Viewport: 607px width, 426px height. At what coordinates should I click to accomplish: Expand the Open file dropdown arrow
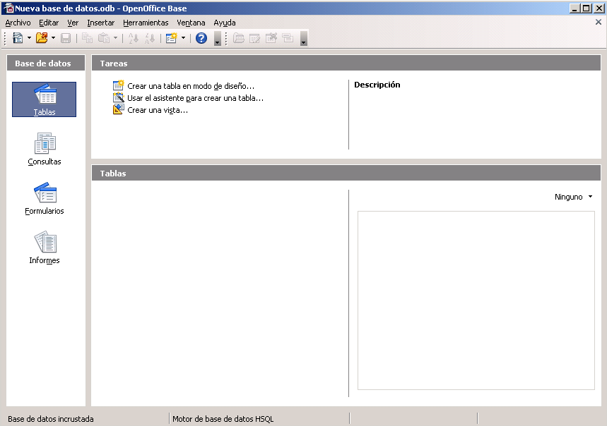[54, 38]
